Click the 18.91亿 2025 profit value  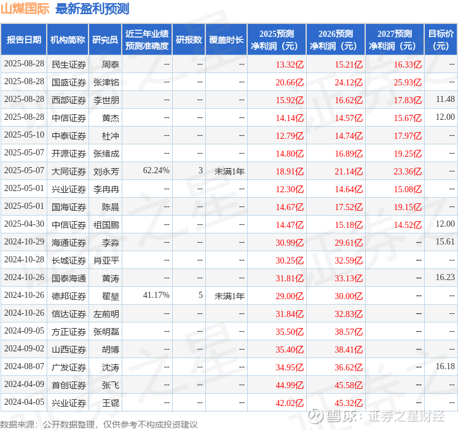(x=290, y=171)
